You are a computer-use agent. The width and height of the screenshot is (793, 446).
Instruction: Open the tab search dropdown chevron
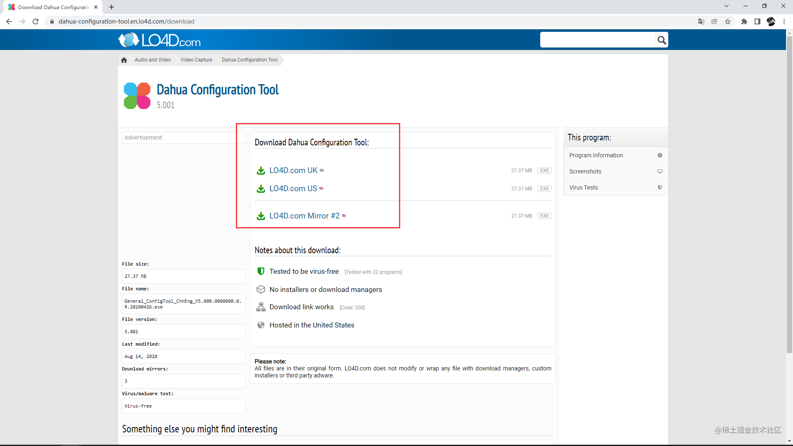coord(727,6)
